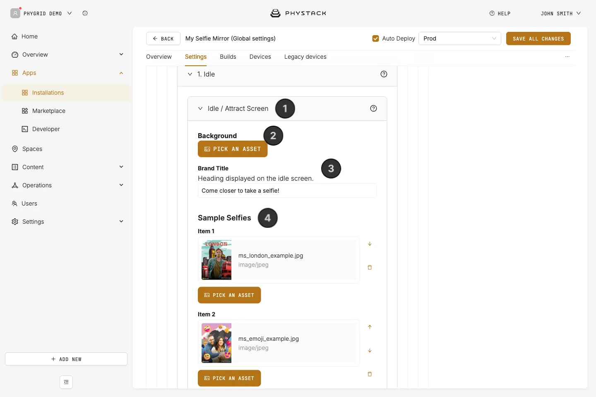Move Item 2 emoji example up

click(x=370, y=327)
